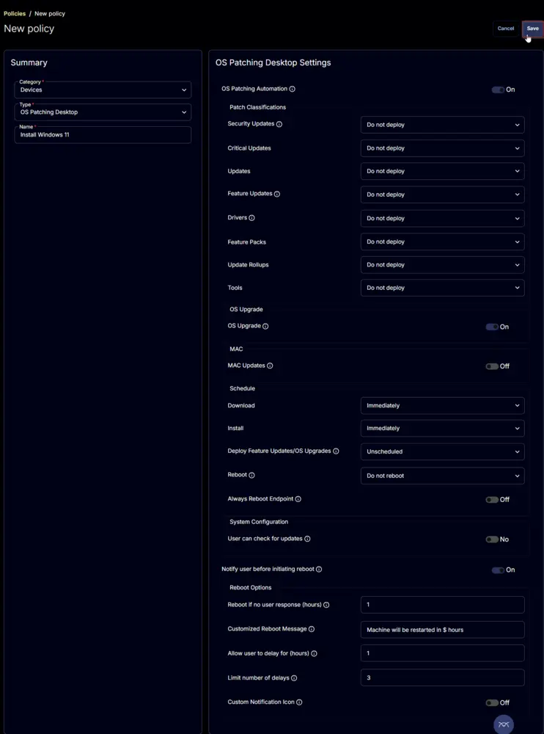The image size is (544, 734).
Task: Enable Always Reboot Endpoint toggle
Action: [492, 500]
